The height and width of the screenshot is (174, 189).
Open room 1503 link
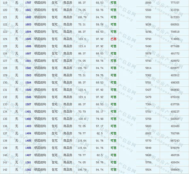[28, 75]
